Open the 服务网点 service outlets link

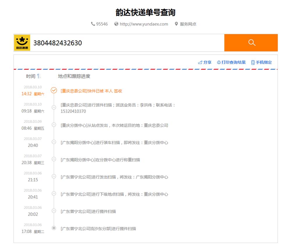188,24
